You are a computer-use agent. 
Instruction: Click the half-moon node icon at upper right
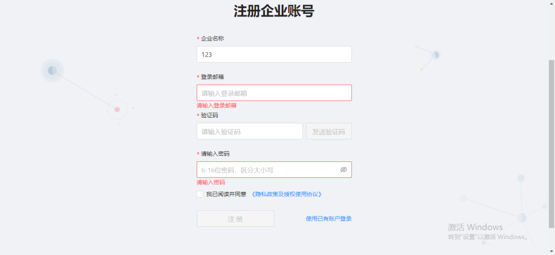pos(435,55)
